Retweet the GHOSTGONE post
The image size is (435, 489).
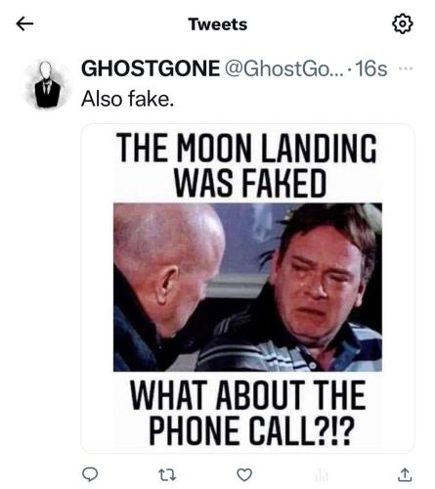click(x=167, y=475)
